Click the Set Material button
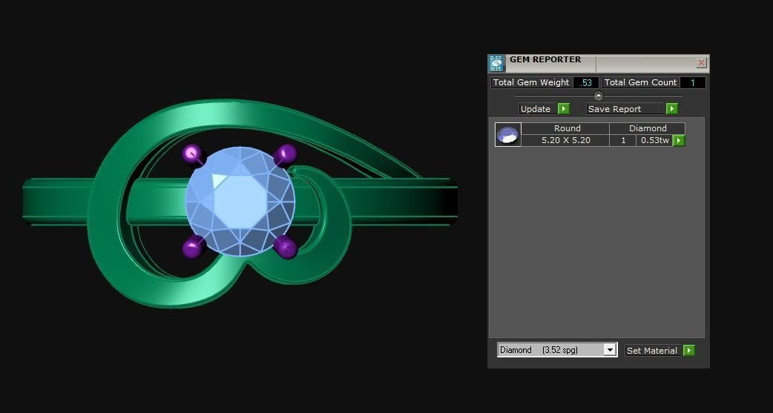773x413 pixels. 654,351
